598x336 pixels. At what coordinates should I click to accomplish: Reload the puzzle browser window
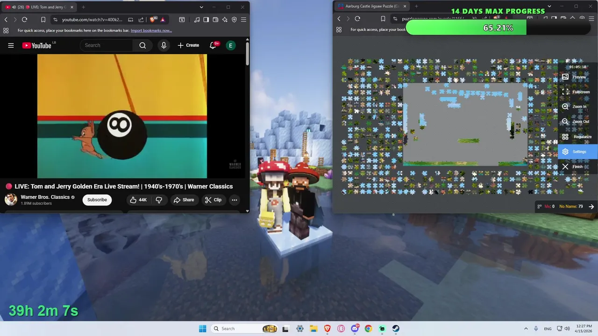[x=357, y=19]
